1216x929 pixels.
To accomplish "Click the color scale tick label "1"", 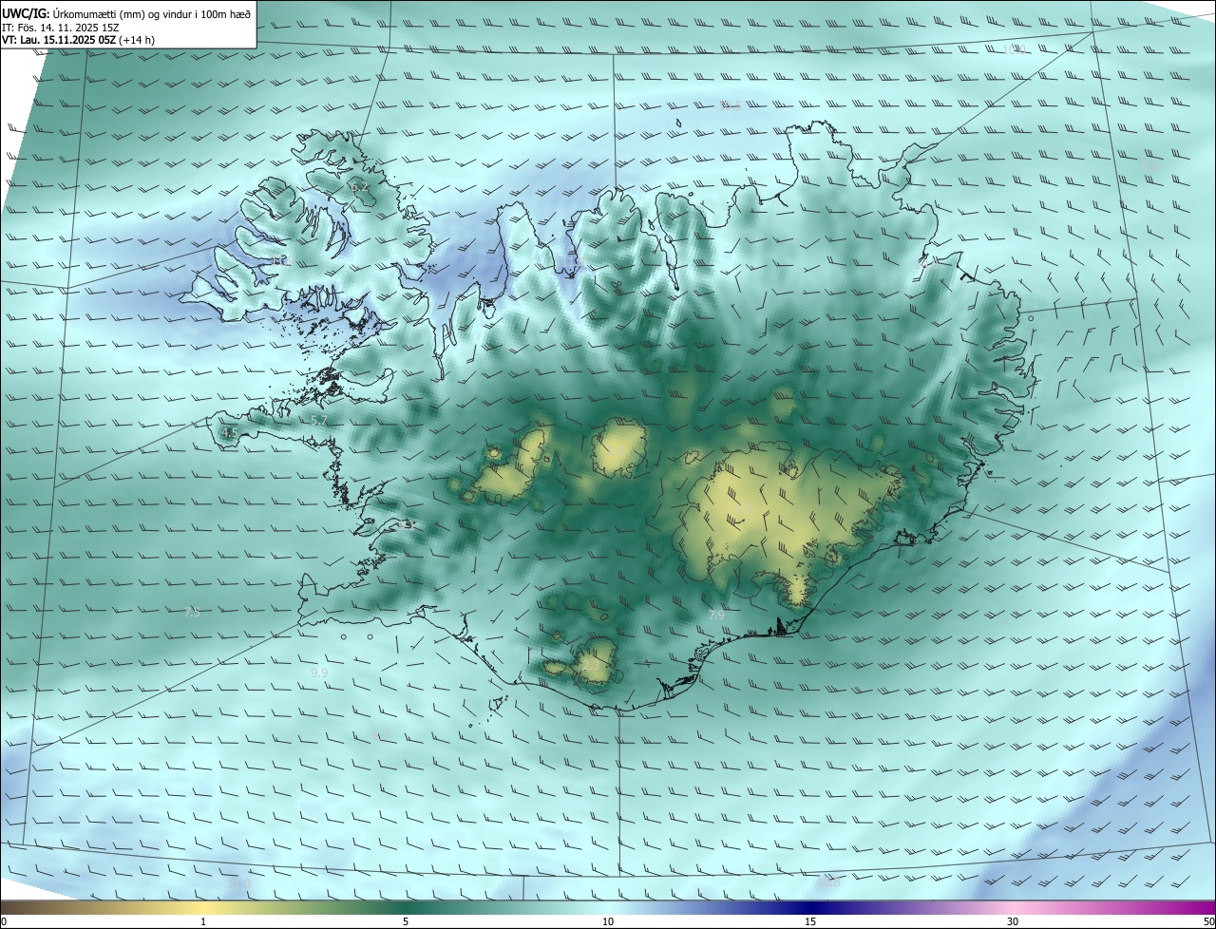I will [203, 921].
